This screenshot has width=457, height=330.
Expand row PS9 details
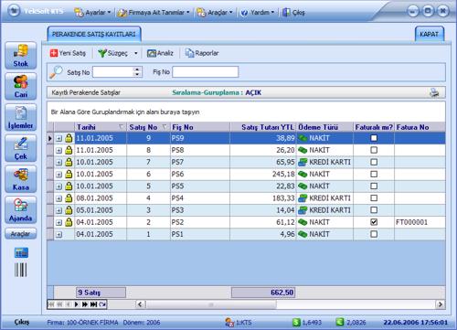(x=59, y=139)
